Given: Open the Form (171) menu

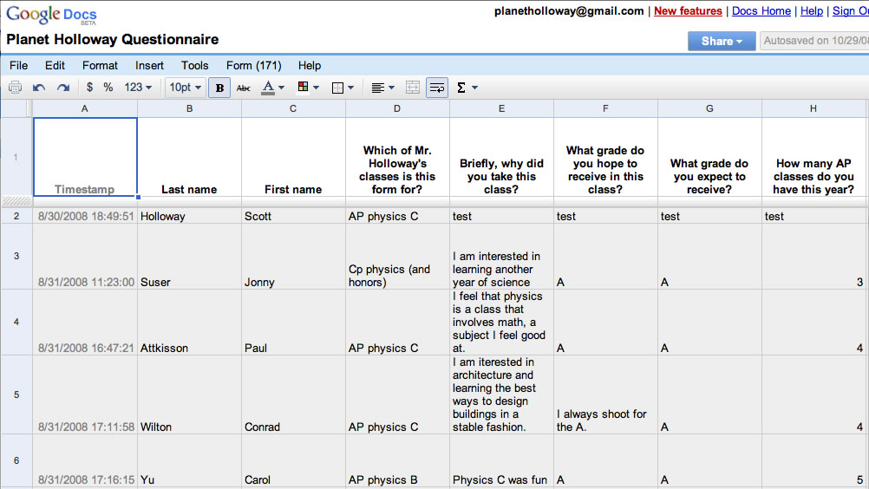Looking at the screenshot, I should tap(254, 65).
